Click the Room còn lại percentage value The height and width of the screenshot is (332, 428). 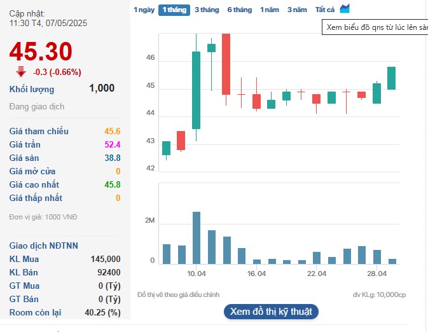pyautogui.click(x=102, y=312)
